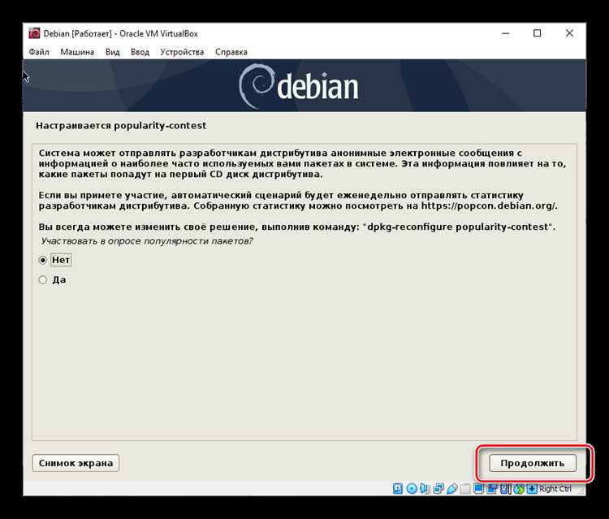Click the V virtualization status icon

(504, 489)
